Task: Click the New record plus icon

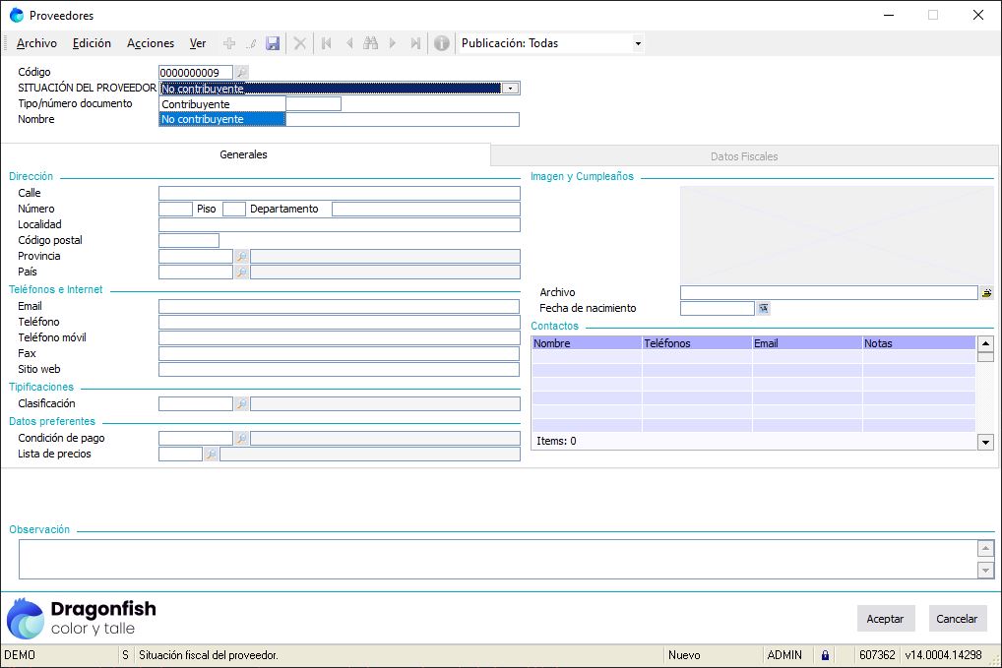Action: [x=229, y=43]
